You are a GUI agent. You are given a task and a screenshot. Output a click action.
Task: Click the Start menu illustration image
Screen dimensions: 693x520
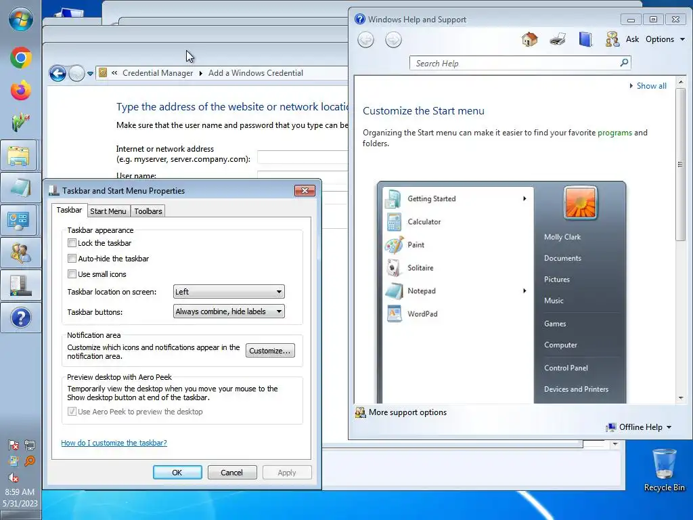[x=501, y=292]
